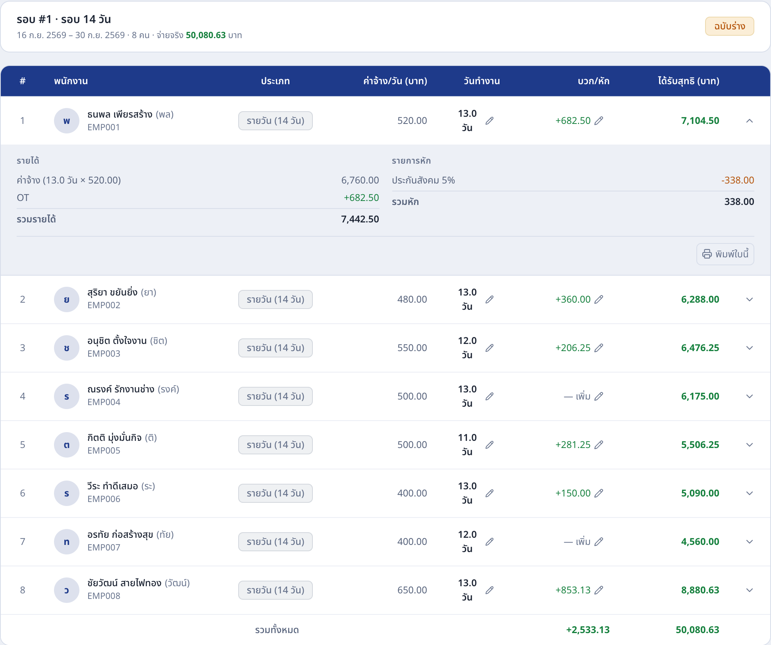The image size is (771, 645).
Task: Expand details for EMP008 row
Action: click(750, 590)
